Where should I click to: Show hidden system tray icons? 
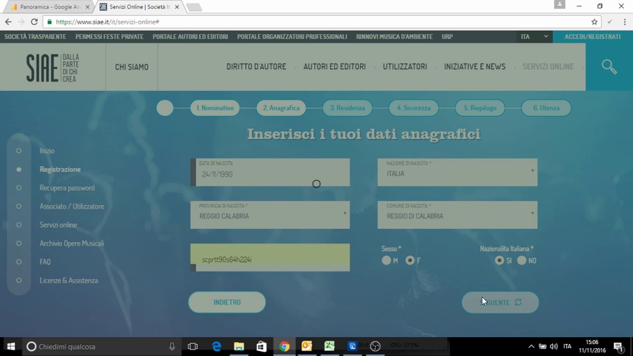[x=531, y=347]
